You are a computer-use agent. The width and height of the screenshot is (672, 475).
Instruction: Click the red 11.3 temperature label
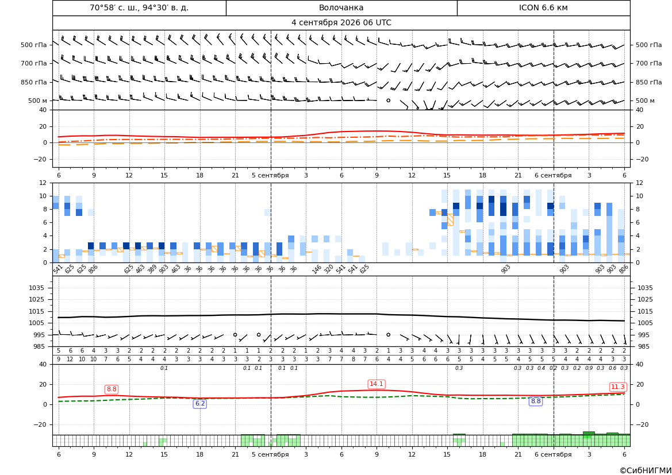(617, 387)
